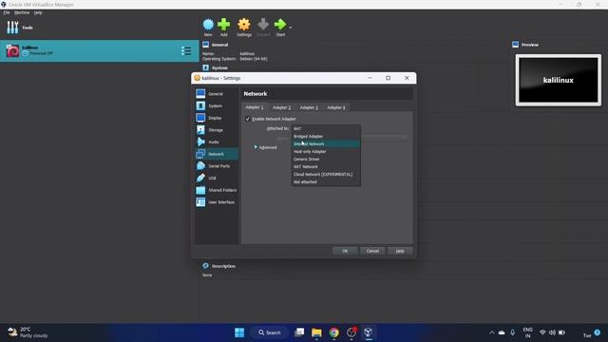Image resolution: width=608 pixels, height=342 pixels.
Task: Open the Start button dropdown arrow
Action: [291, 28]
